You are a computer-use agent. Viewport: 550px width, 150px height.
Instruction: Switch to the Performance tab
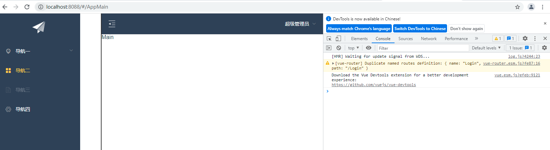click(x=456, y=39)
